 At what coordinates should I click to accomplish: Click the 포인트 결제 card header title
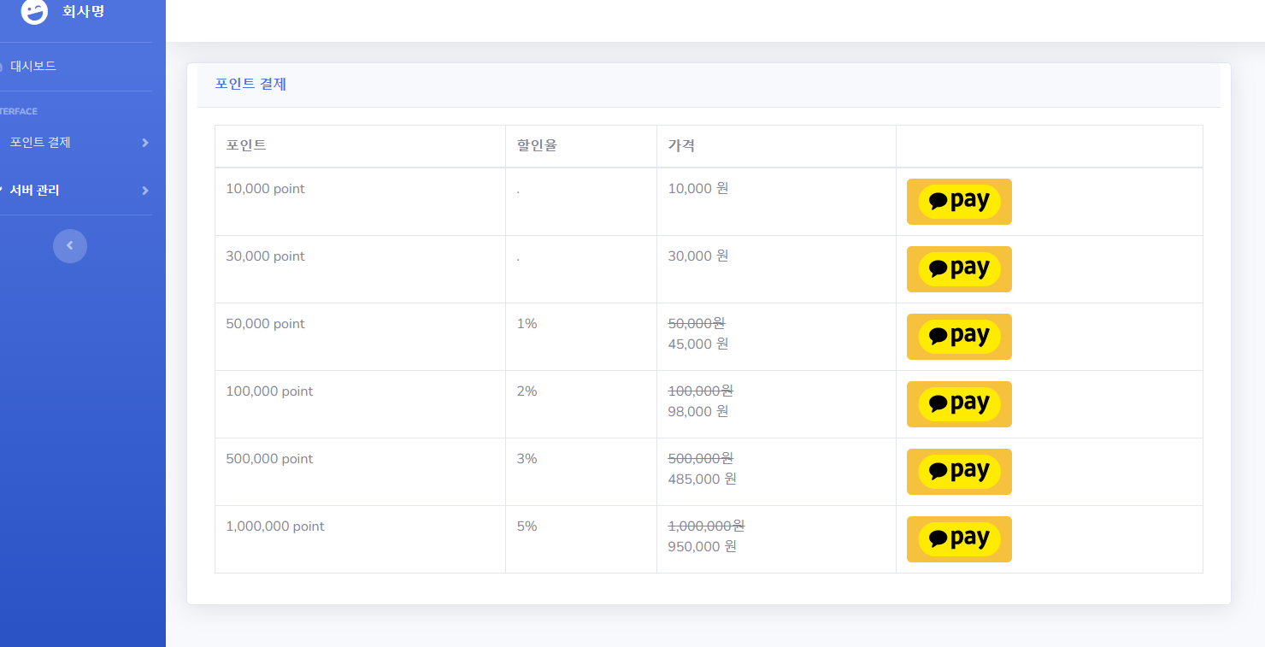pos(250,84)
